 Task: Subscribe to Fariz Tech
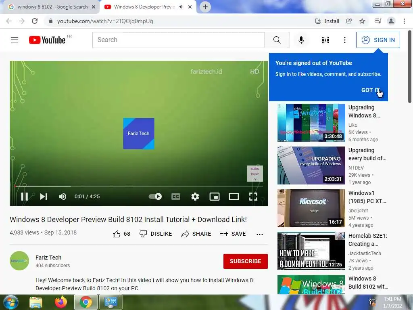[x=246, y=261]
